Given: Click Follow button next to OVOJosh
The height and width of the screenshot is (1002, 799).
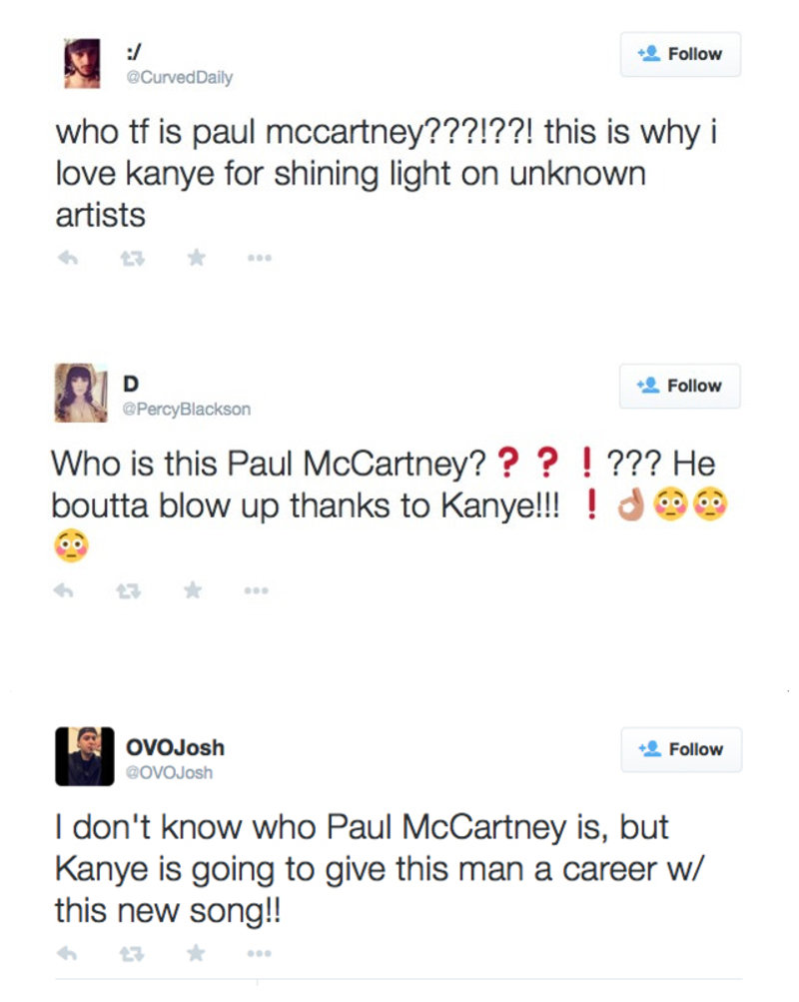Looking at the screenshot, I should [680, 749].
